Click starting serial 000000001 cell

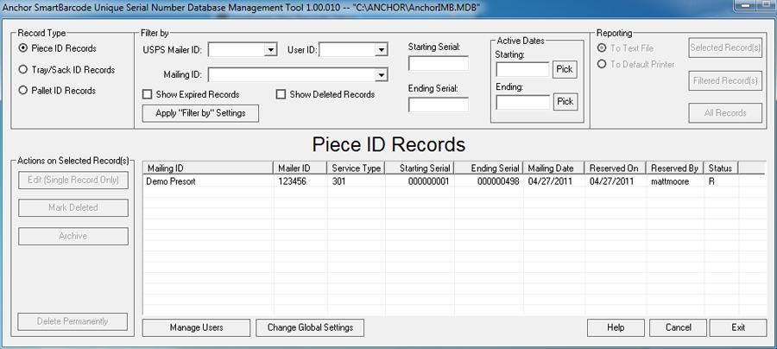click(x=428, y=181)
